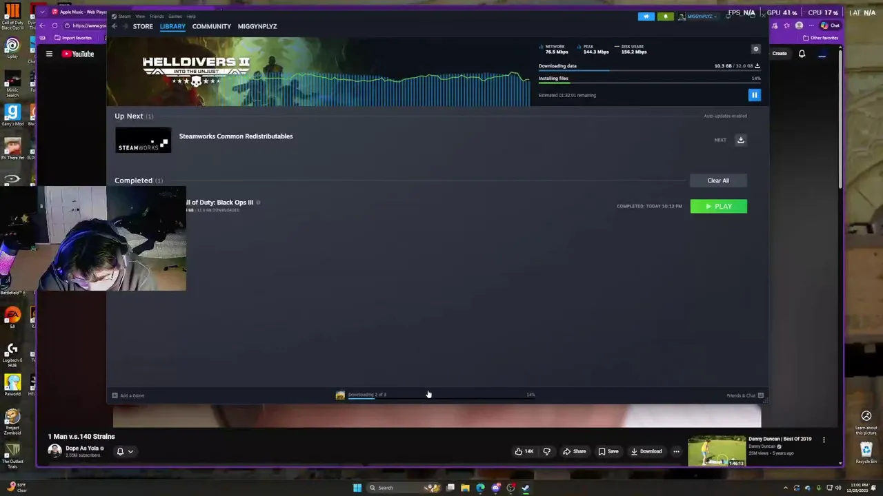
Task: Open Import favorites in browser bar
Action: pyautogui.click(x=73, y=38)
